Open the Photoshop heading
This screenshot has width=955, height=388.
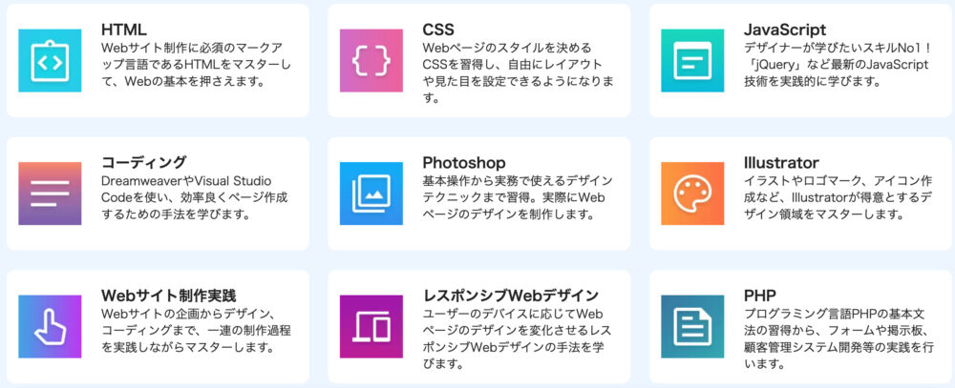(464, 163)
